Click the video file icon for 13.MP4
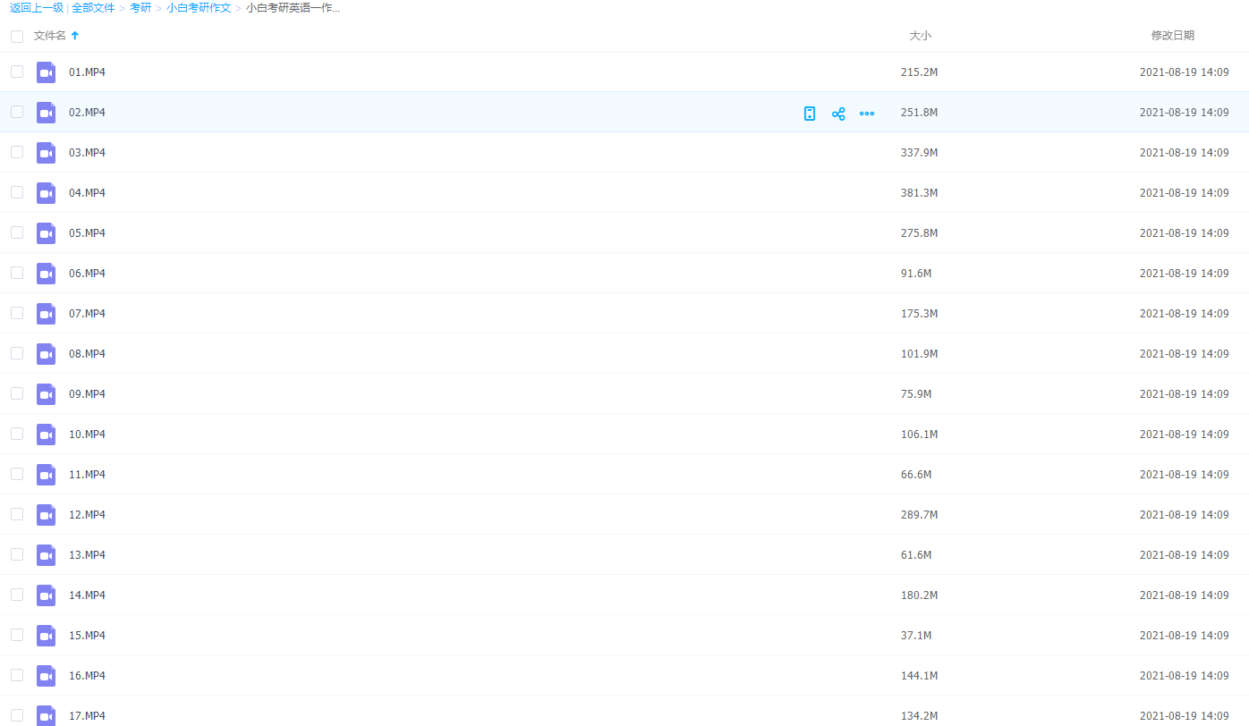This screenshot has width=1249, height=726. click(x=46, y=555)
